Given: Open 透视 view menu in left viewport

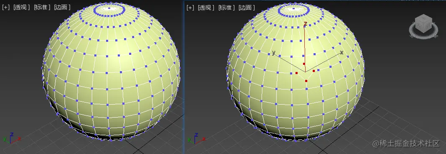Looking at the screenshot, I should pos(22,8).
